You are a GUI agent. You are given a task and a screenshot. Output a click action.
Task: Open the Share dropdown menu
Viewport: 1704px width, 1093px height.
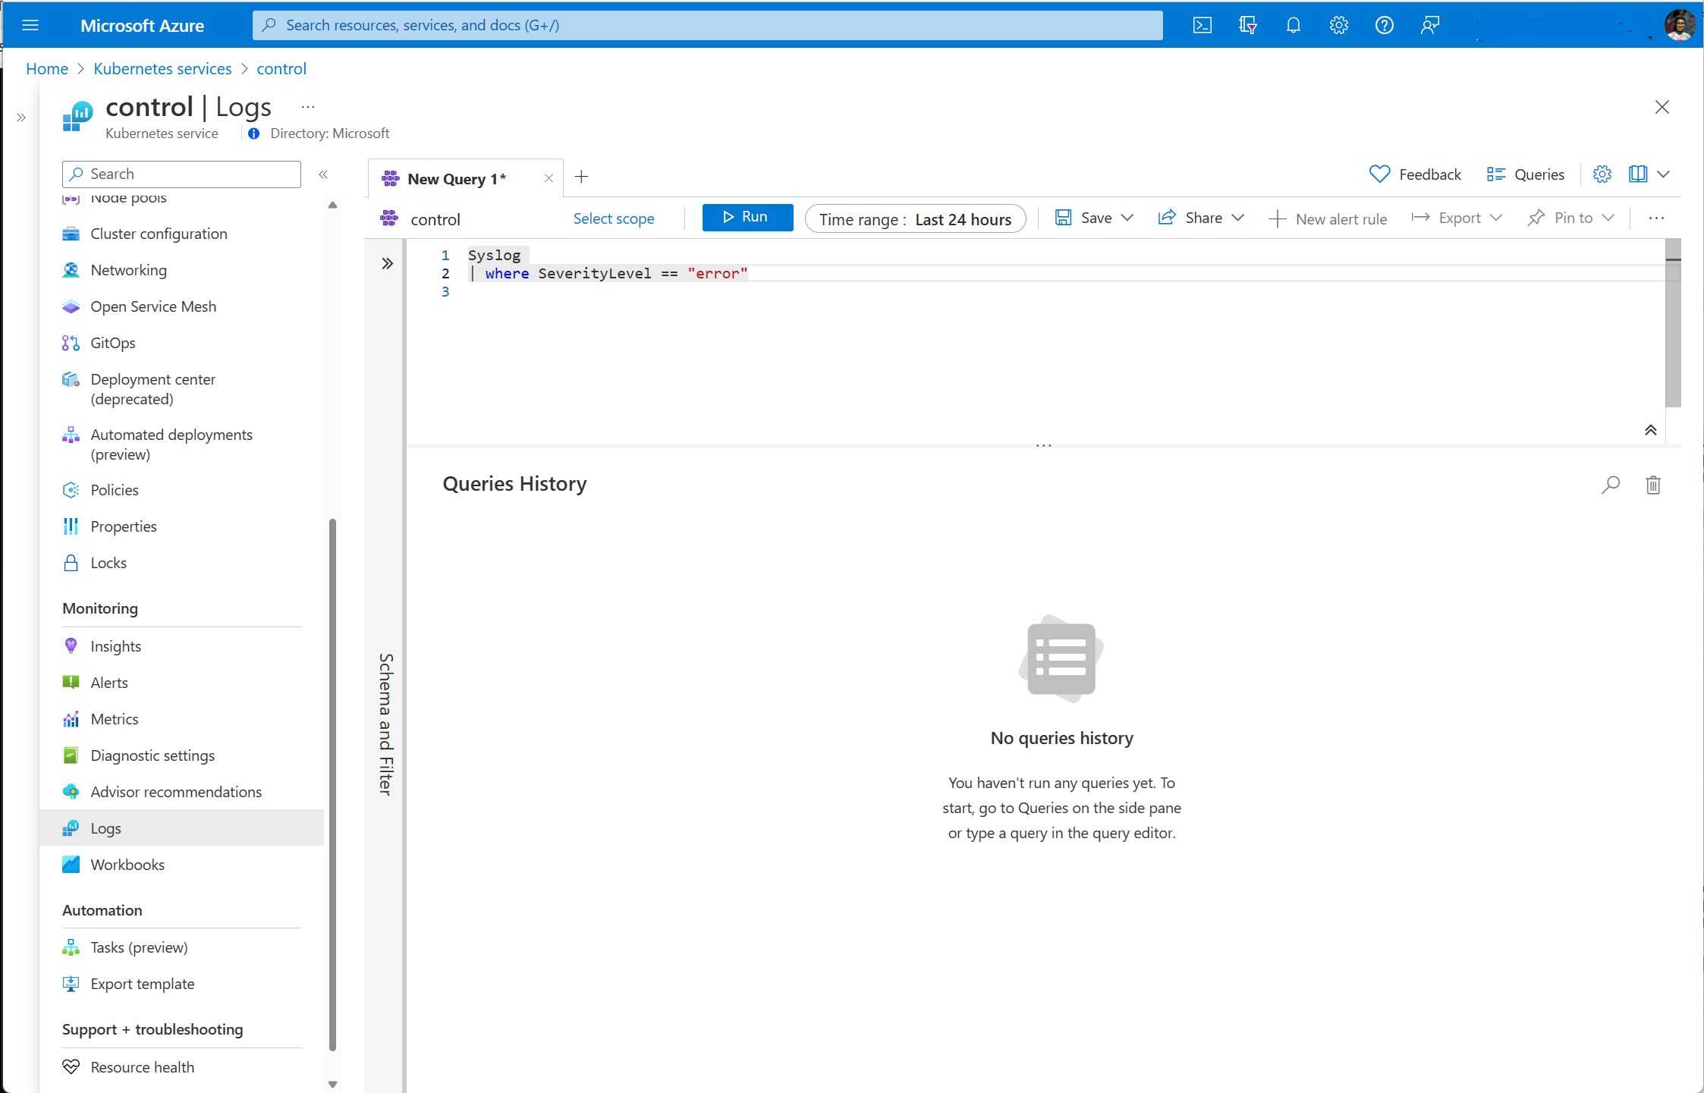[1238, 218]
